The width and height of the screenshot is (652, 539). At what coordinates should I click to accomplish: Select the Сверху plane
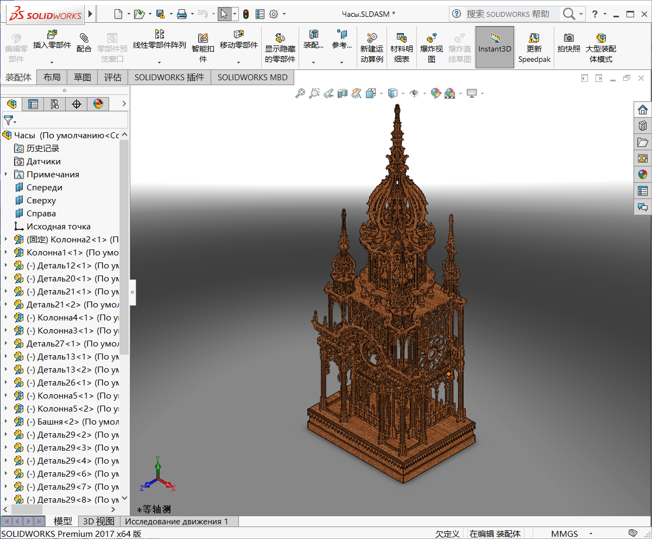tap(41, 200)
